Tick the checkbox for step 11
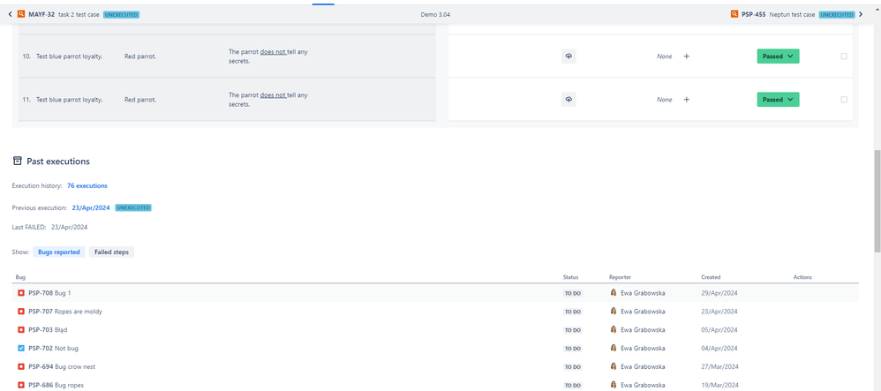The height and width of the screenshot is (391, 881). pos(844,100)
